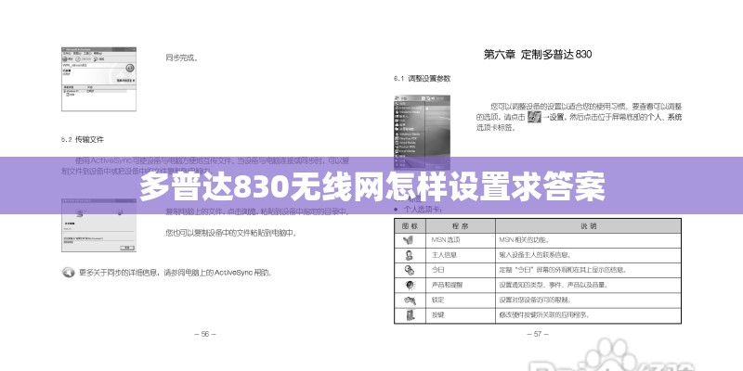Click the globe icon beside 更多关于同步
The height and width of the screenshot is (371, 743).
click(68, 273)
